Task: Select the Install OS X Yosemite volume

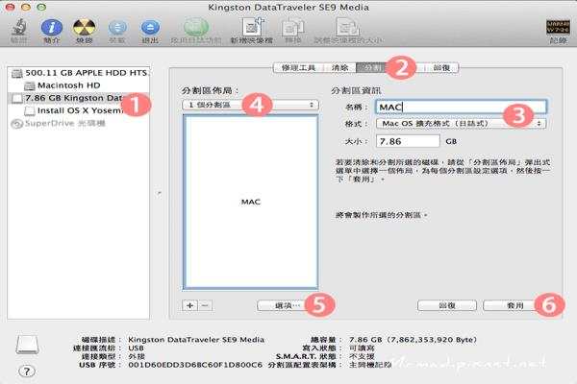Action: coord(74,110)
